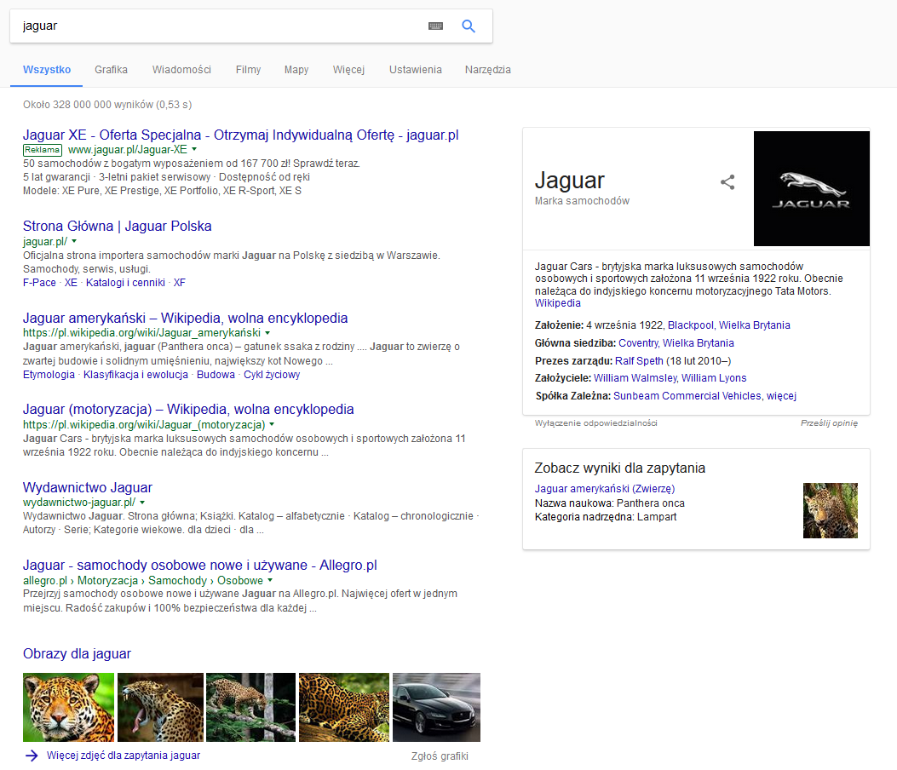897x770 pixels.
Task: Open the yawning jaguar image
Action: (x=160, y=707)
